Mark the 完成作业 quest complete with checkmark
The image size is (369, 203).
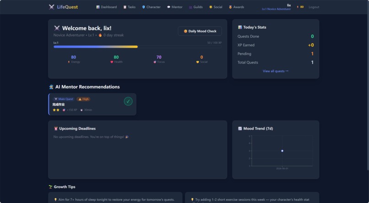click(x=128, y=101)
